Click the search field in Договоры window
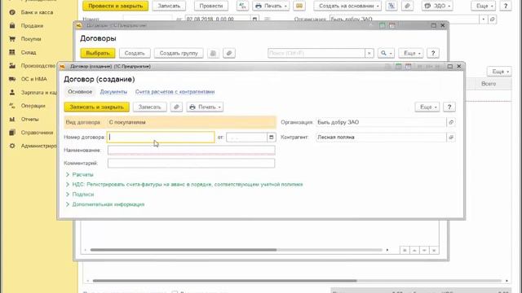The width and height of the screenshot is (522, 293). [x=316, y=53]
